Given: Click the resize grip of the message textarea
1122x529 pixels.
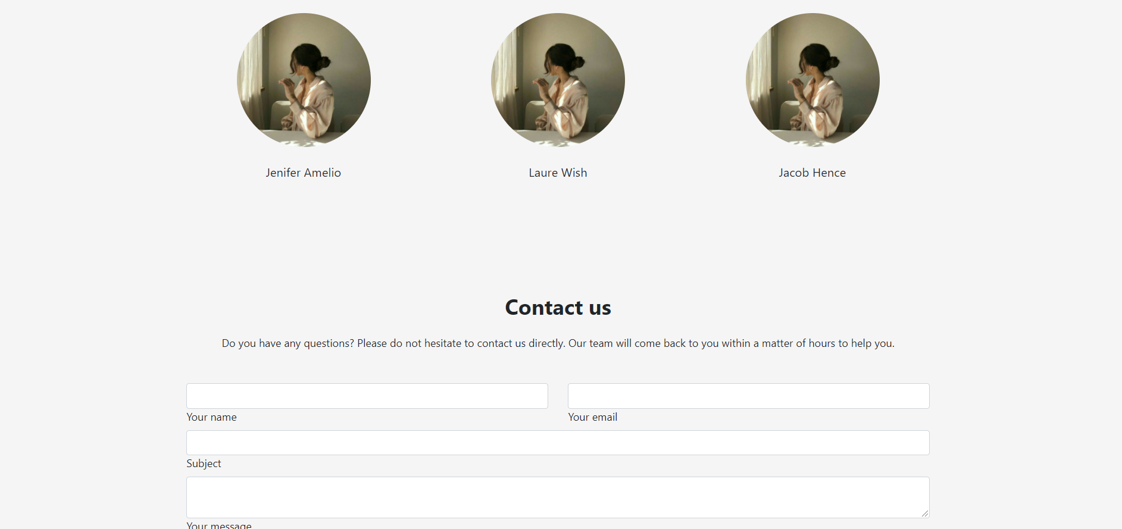Looking at the screenshot, I should coord(926,514).
